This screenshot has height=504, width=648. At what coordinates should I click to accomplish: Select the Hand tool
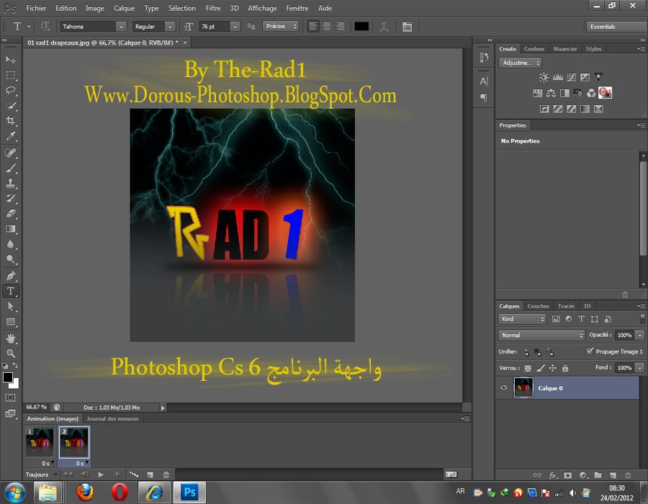click(11, 338)
